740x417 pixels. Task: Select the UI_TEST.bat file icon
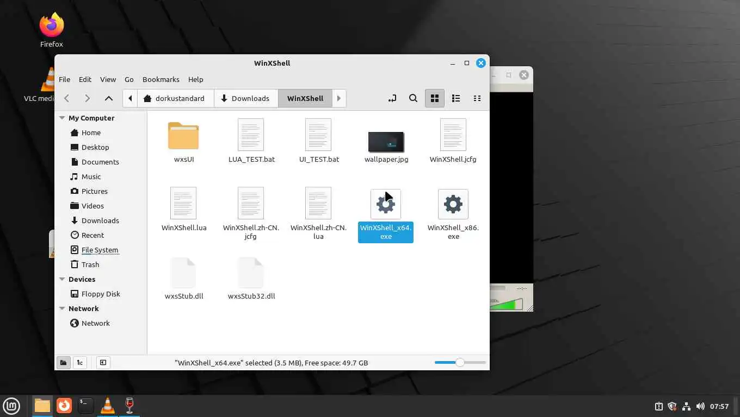pyautogui.click(x=318, y=135)
